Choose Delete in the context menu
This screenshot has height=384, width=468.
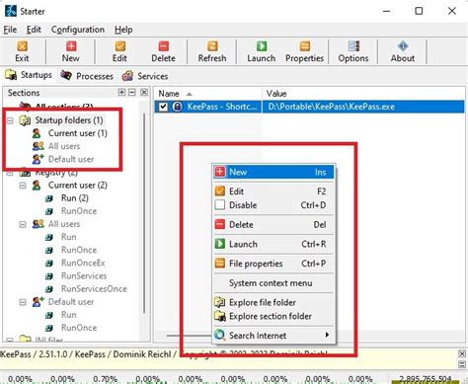point(273,225)
